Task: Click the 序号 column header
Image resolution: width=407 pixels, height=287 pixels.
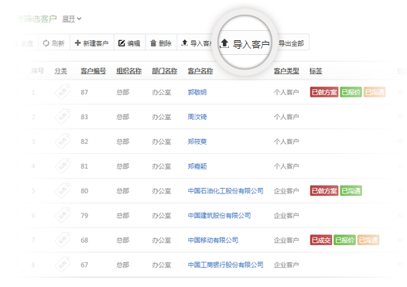Action: tap(37, 70)
